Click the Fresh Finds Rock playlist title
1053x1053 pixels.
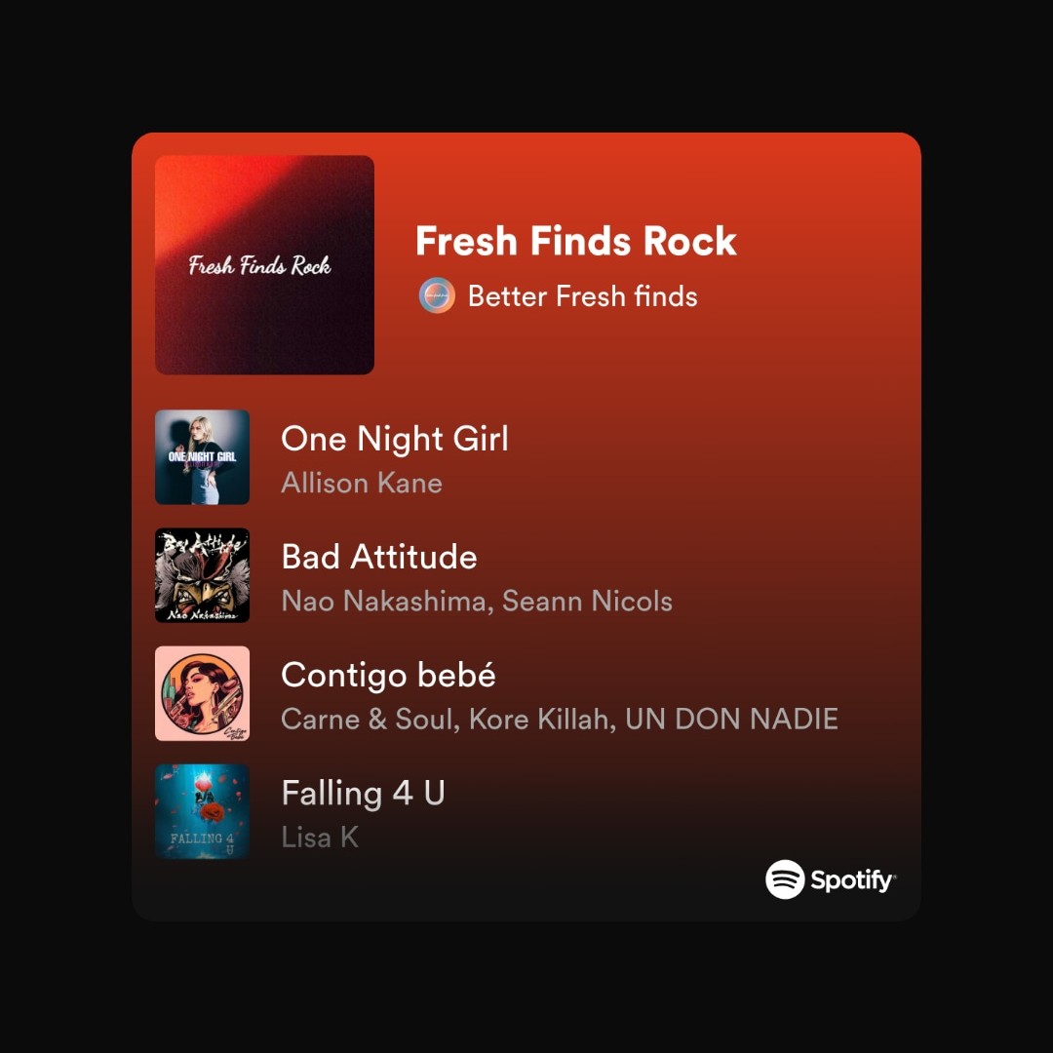pos(576,241)
